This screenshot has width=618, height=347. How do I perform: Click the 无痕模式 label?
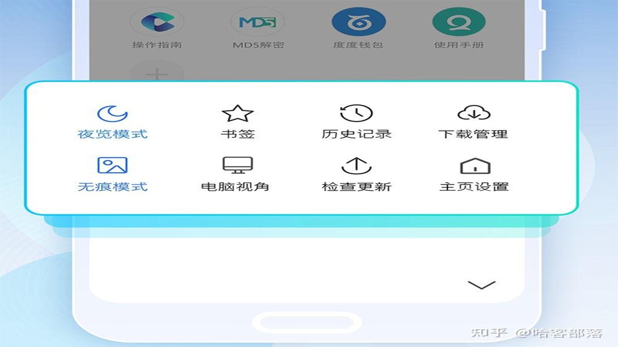tap(112, 187)
